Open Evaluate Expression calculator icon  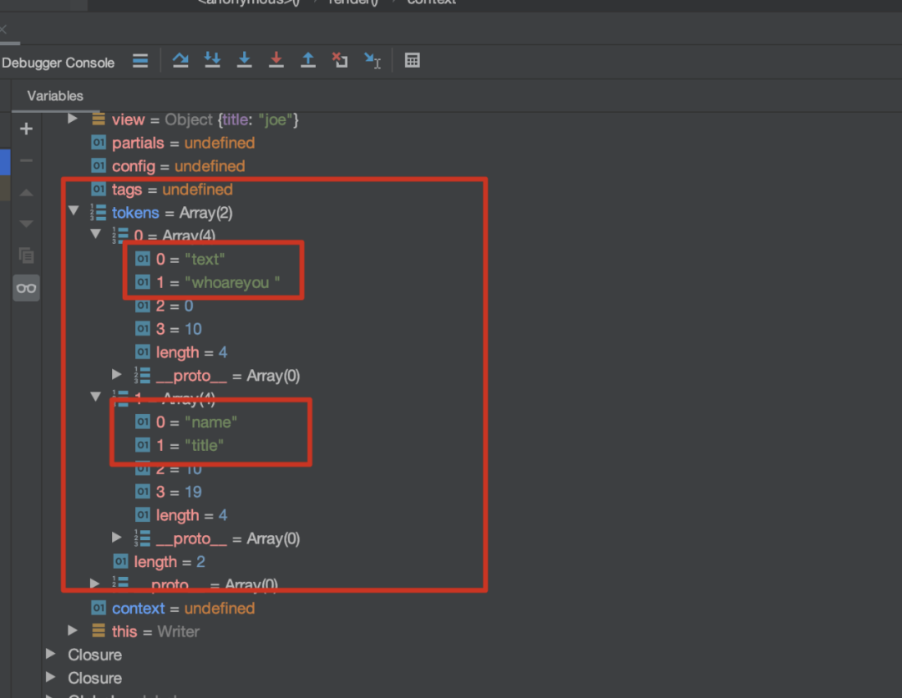click(x=412, y=61)
